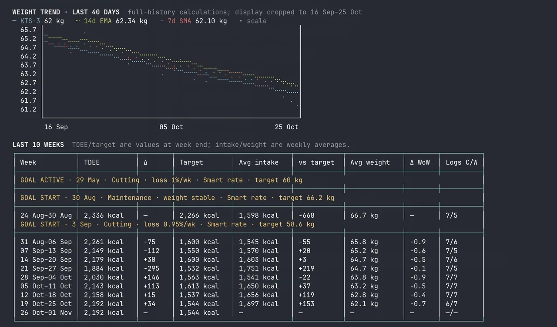Click the 31 Aug-06 Sep week cell
This screenshot has height=327, width=557.
click(x=46, y=242)
